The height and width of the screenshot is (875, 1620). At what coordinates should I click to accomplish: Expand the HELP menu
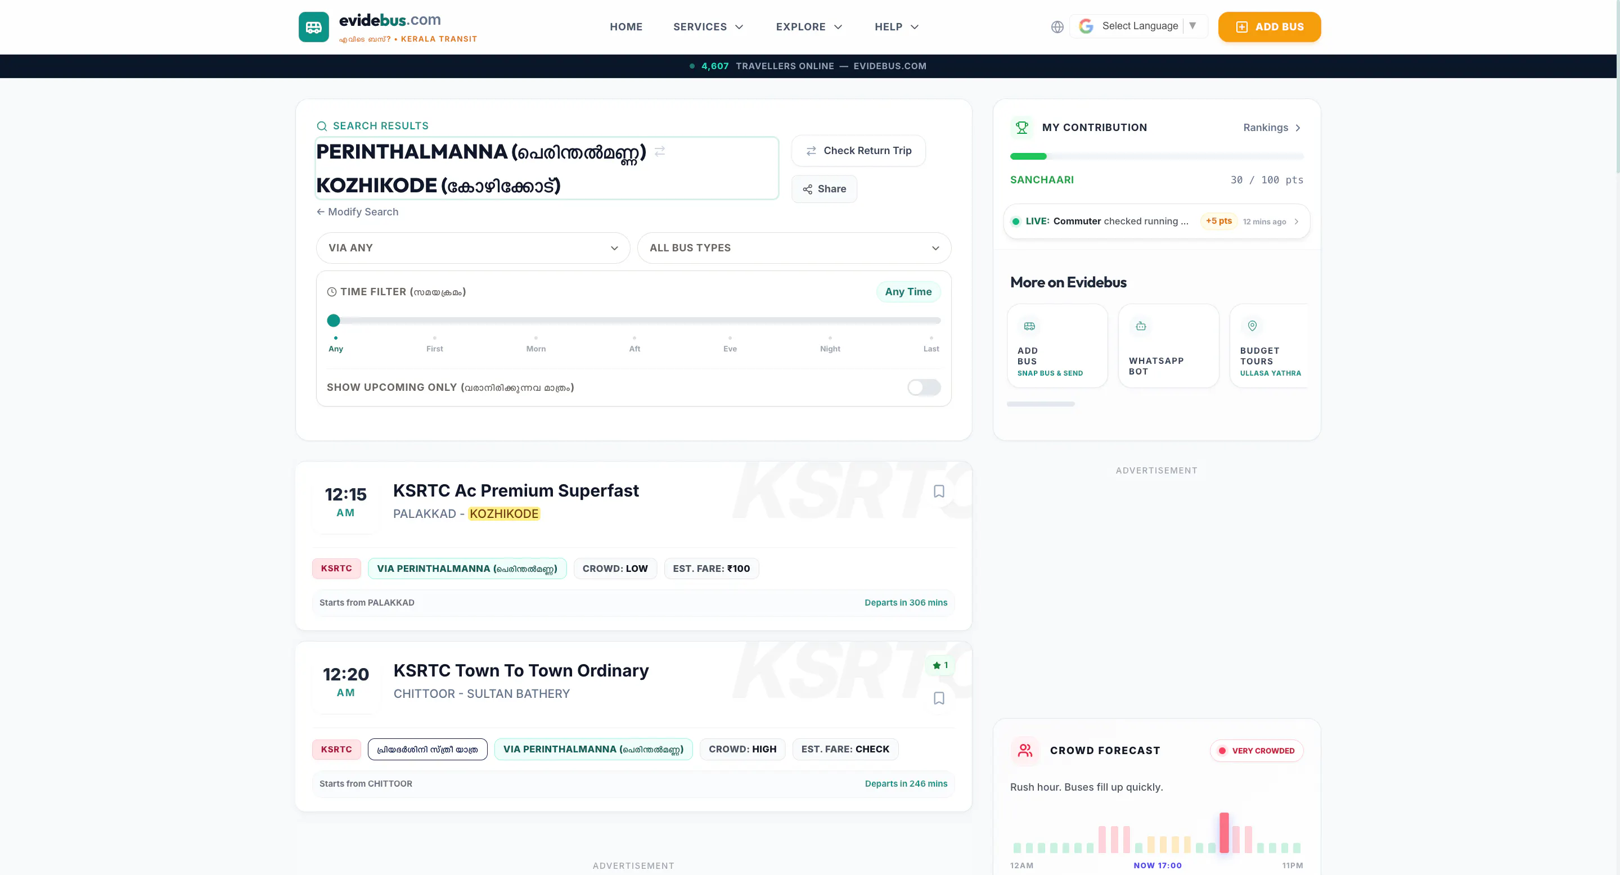pyautogui.click(x=896, y=27)
